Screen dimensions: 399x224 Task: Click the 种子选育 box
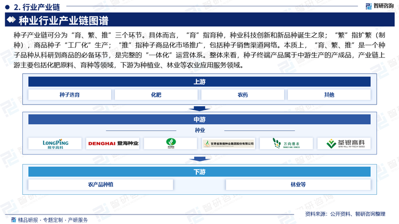coord(70,94)
